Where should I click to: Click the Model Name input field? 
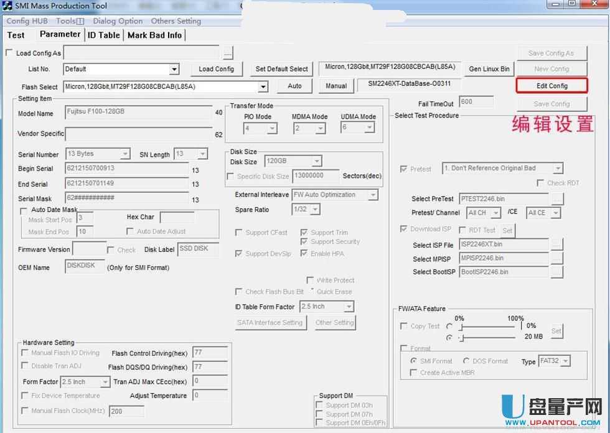coord(138,113)
